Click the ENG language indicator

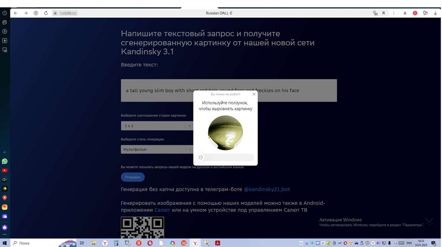tap(409, 243)
